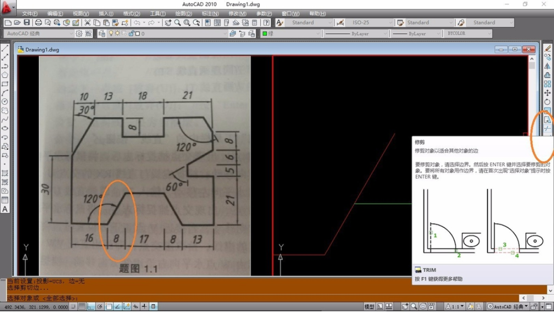Open the 文件(F) menu
Screen dimensions: 554x312
30,14
